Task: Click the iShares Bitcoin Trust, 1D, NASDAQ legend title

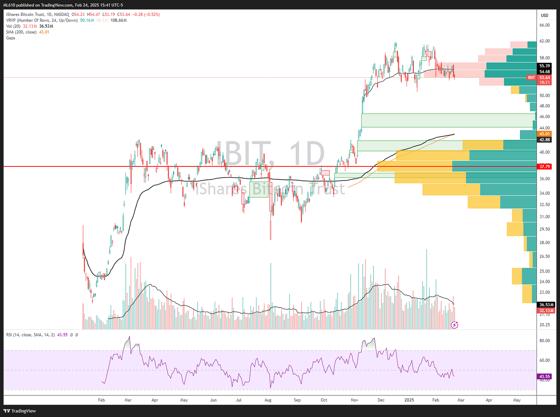Action: click(38, 15)
